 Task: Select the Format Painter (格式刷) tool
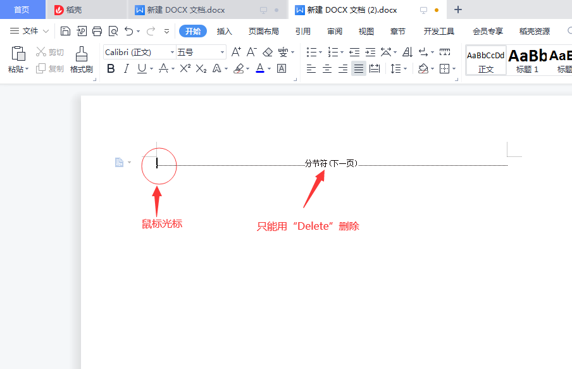click(x=82, y=59)
